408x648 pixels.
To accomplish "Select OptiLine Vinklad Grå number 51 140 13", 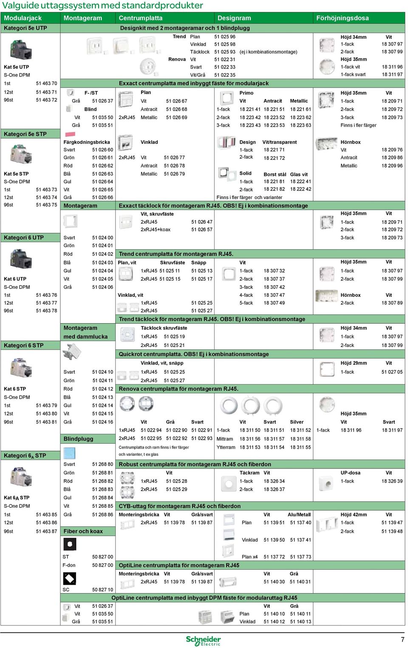I will [300, 621].
